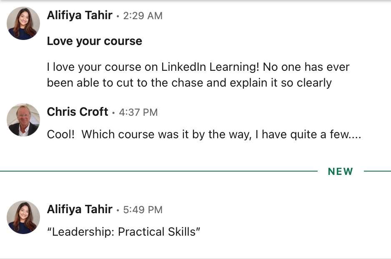391x259 pixels.
Task: Click the 5:49 PM timestamp
Action: (x=143, y=209)
